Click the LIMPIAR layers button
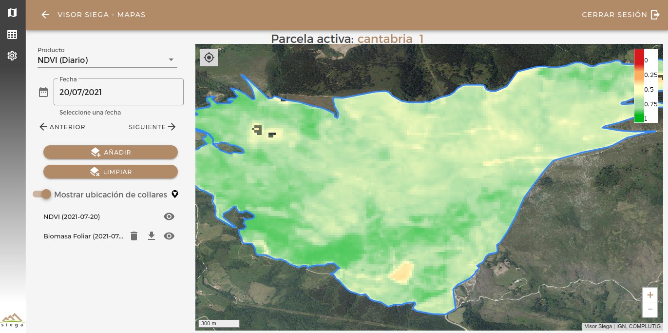This screenshot has width=668, height=333. 111,172
